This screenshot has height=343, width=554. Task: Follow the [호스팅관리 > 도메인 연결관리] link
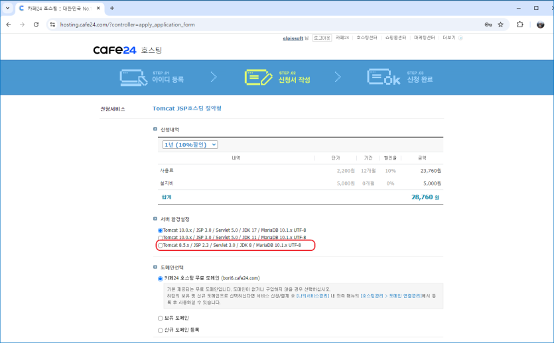pyautogui.click(x=391, y=296)
